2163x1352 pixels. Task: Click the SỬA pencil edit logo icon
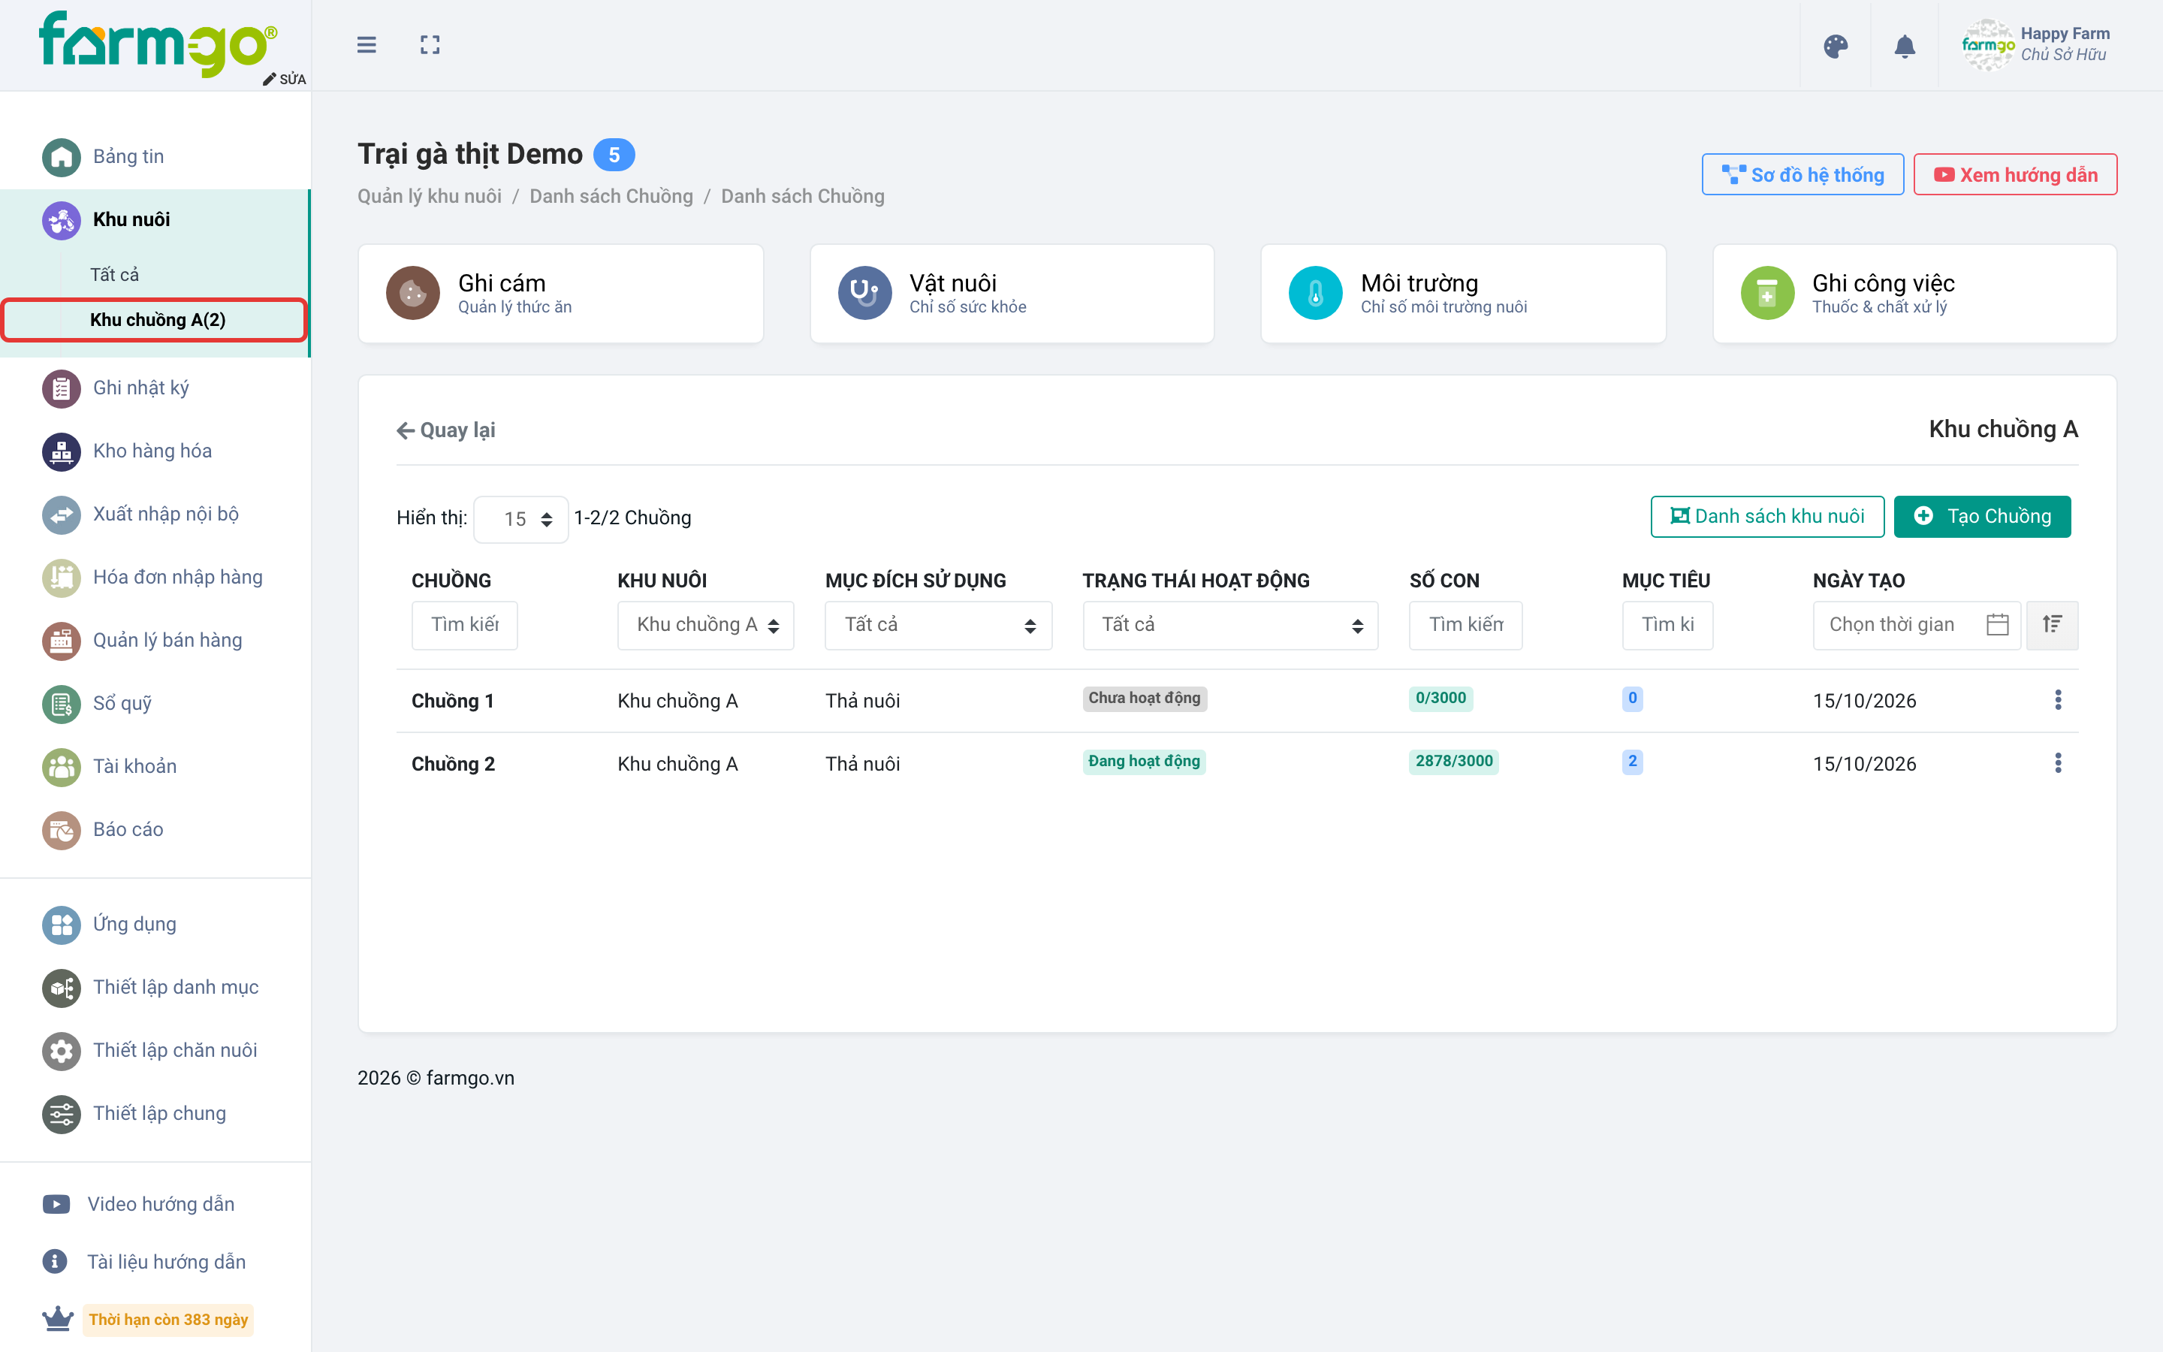(284, 79)
